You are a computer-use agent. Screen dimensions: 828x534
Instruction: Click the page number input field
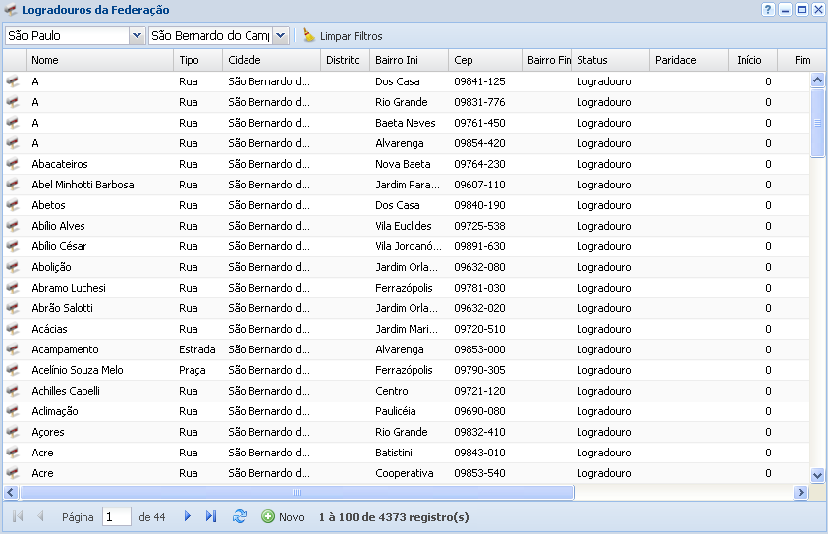tap(116, 516)
